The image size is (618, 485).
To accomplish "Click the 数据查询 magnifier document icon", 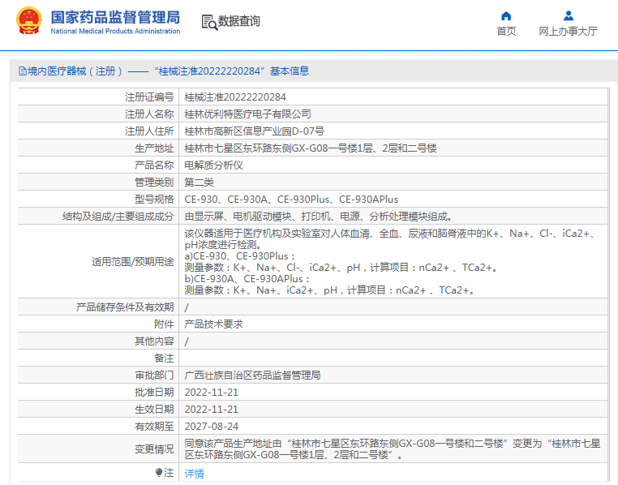I will [x=208, y=22].
